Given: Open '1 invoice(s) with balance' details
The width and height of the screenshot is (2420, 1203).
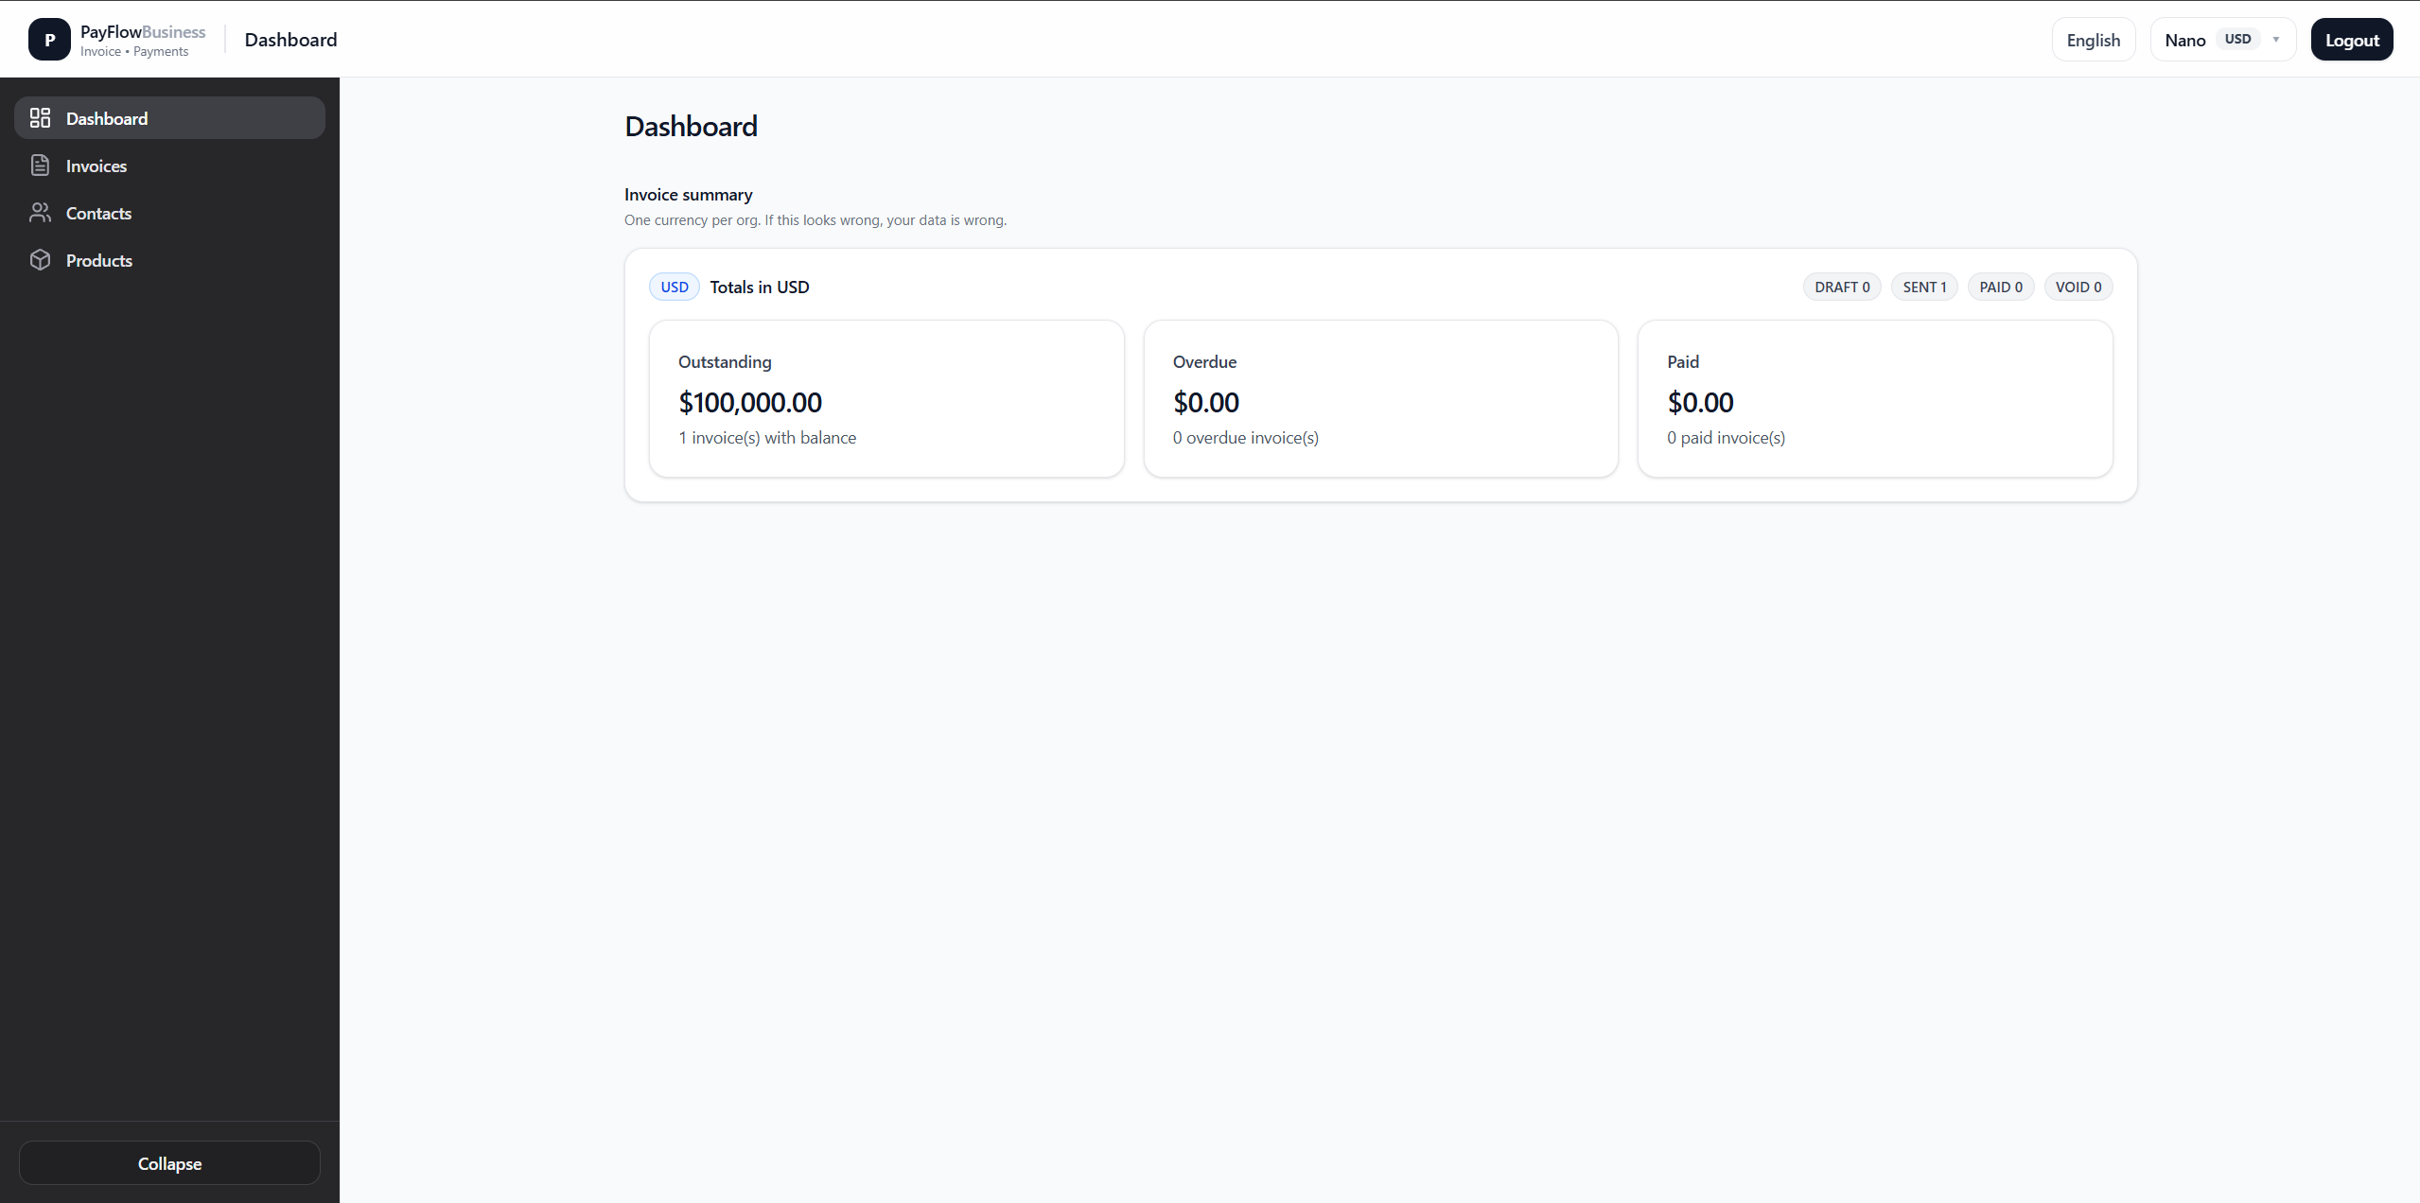Looking at the screenshot, I should 766,437.
